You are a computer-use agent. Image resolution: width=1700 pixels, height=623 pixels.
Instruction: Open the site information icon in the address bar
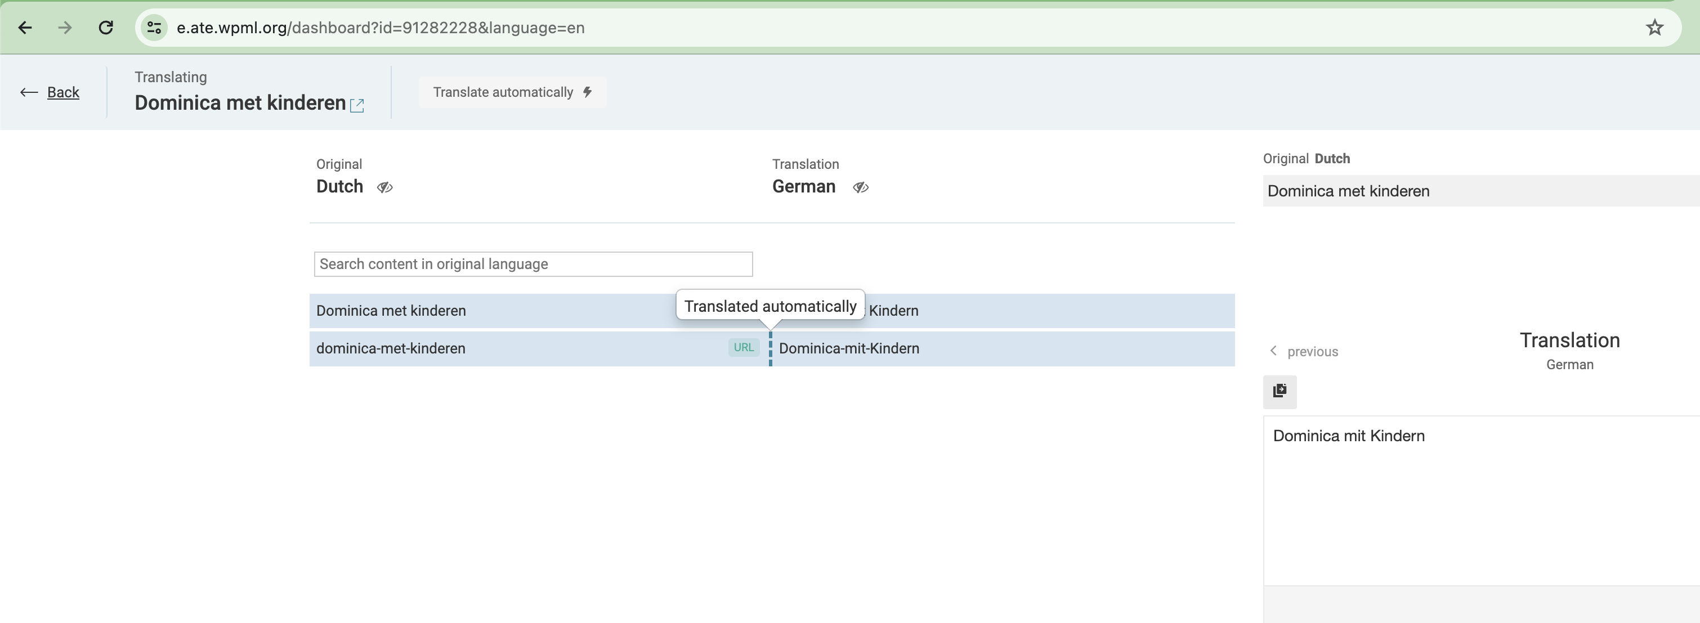coord(154,28)
